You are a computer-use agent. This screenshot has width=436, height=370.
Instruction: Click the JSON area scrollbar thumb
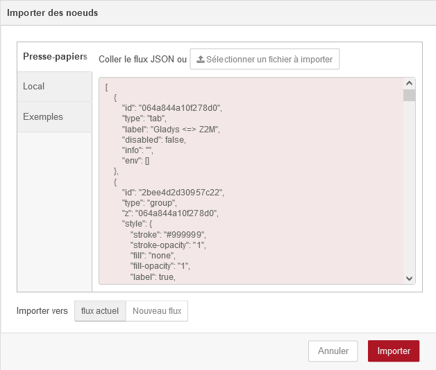[409, 95]
